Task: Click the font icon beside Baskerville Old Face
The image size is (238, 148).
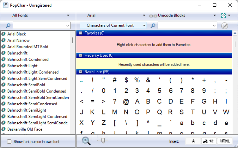Action: tap(3, 129)
